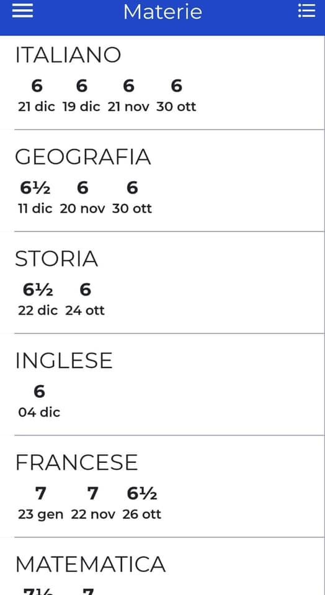
Task: Click the Materie page title
Action: tap(162, 11)
